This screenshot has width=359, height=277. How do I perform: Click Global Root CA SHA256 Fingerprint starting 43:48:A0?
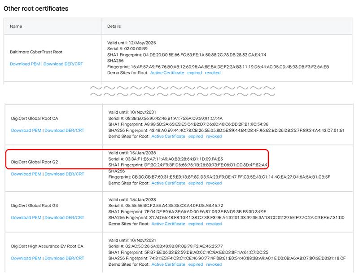[x=227, y=130]
